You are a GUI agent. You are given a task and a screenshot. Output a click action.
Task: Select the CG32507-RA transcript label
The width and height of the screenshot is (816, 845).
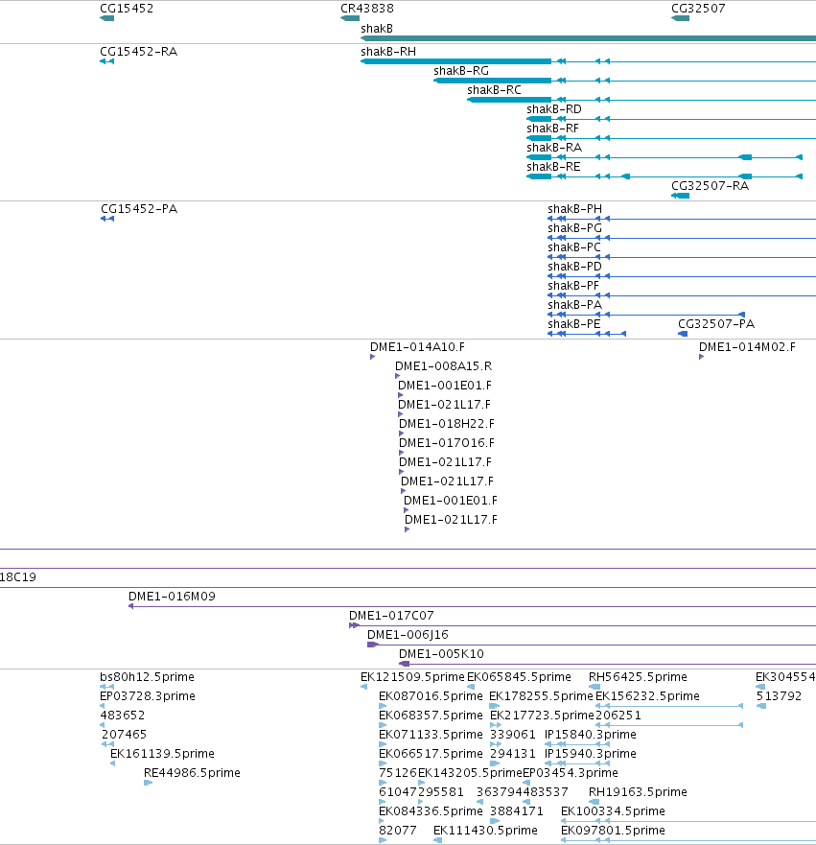[710, 186]
